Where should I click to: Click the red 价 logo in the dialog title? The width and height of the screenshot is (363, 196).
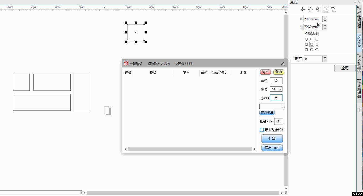126,63
